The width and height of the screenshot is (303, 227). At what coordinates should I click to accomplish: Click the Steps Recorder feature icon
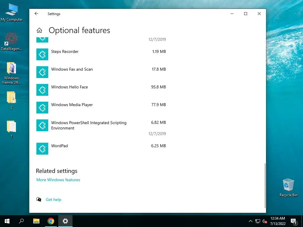pyautogui.click(x=42, y=54)
